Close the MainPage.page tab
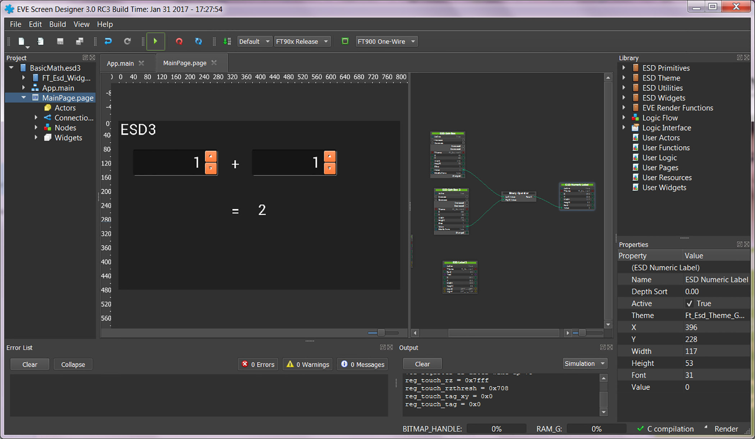The width and height of the screenshot is (755, 439). (x=214, y=63)
